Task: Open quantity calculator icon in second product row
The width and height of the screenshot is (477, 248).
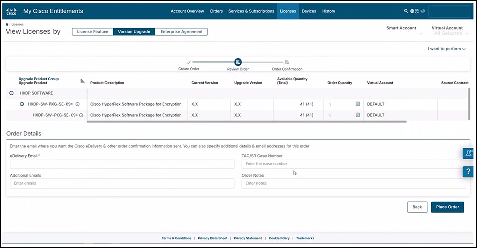Action: click(358, 115)
